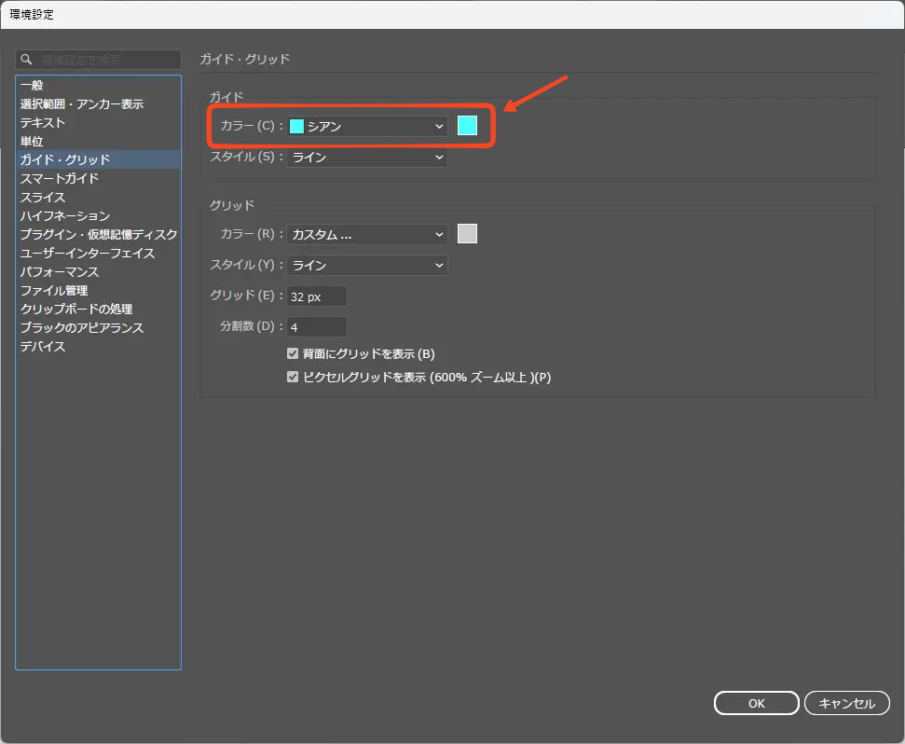Open the grid カラー dropdown set to カスタム
The height and width of the screenshot is (744, 905).
point(367,235)
